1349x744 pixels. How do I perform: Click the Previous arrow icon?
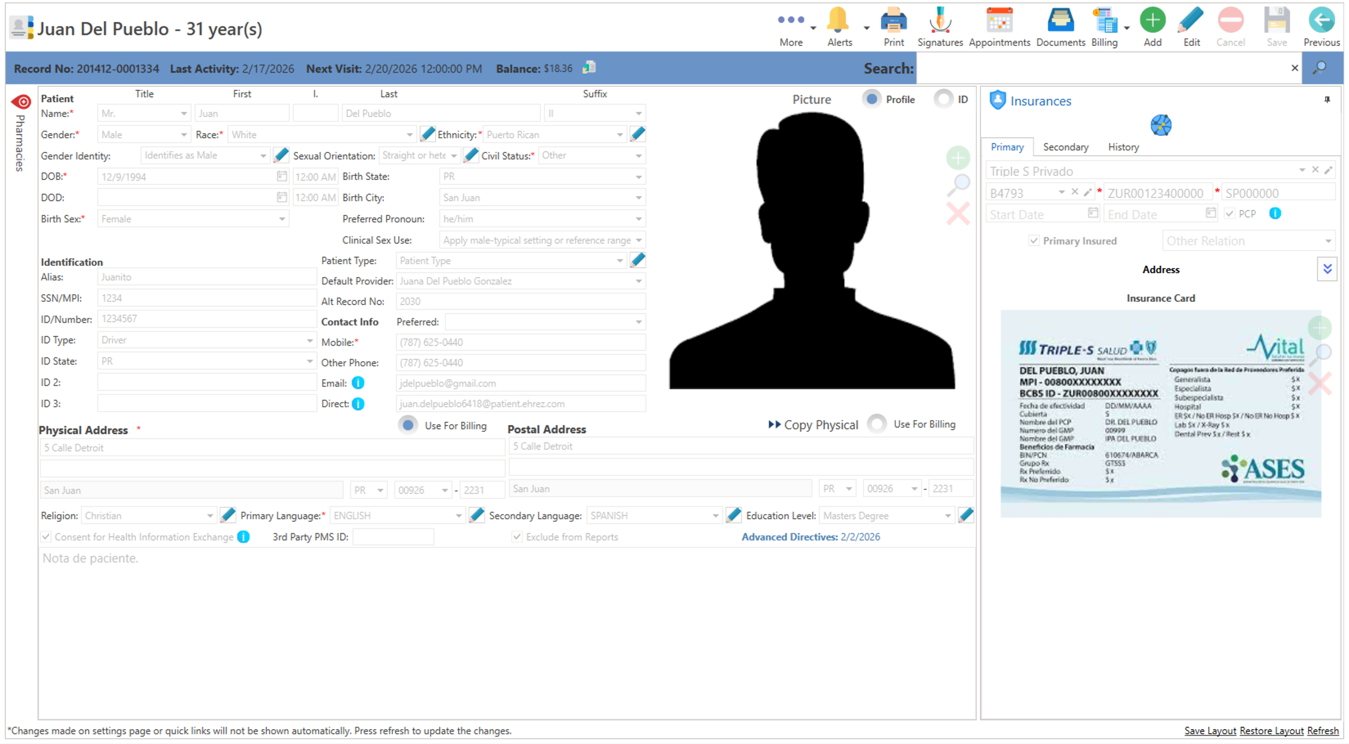click(1321, 21)
